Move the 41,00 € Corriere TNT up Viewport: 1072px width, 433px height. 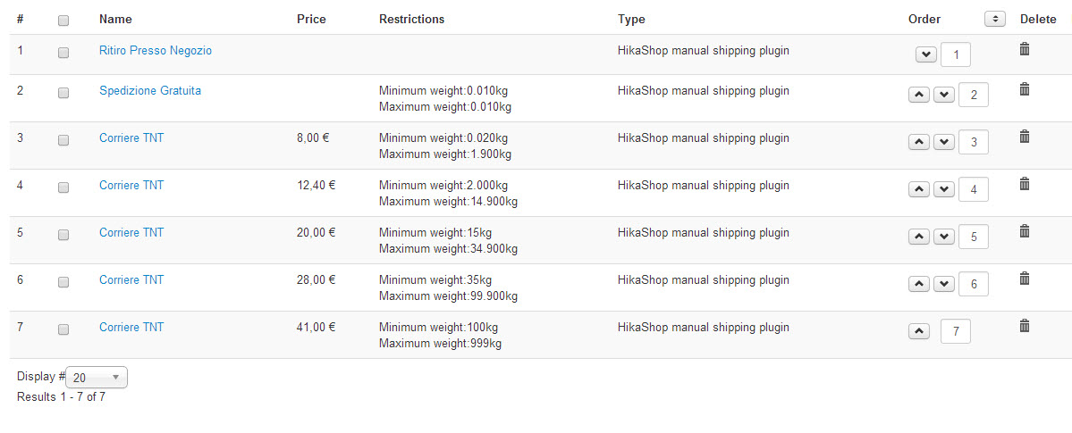point(919,332)
